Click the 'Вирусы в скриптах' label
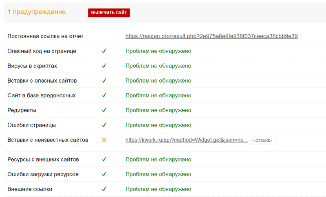 [x=32, y=66]
